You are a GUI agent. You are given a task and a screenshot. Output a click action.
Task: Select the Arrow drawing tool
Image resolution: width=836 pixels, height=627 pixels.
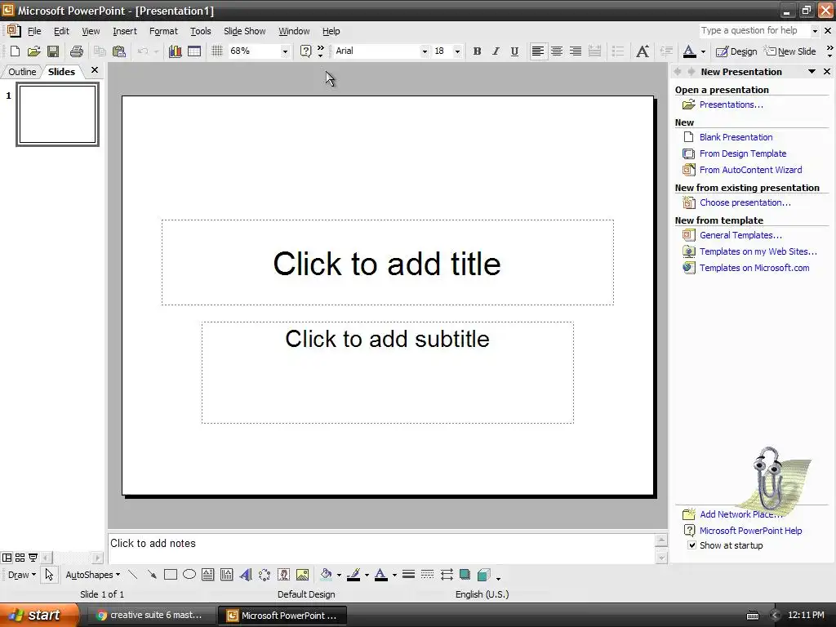click(152, 575)
